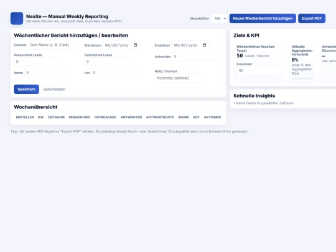Click the ZEITRAUM column header
The image size is (336, 252).
56,117
